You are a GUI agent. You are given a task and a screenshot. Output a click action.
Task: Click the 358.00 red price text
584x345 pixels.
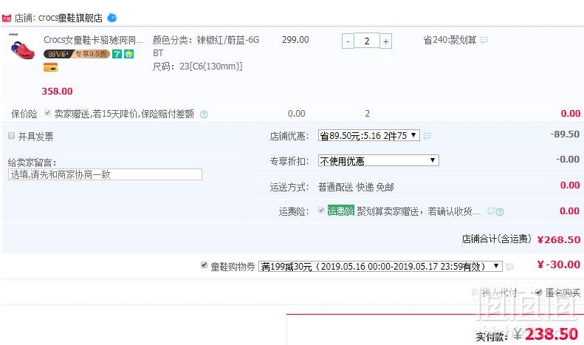pyautogui.click(x=57, y=92)
